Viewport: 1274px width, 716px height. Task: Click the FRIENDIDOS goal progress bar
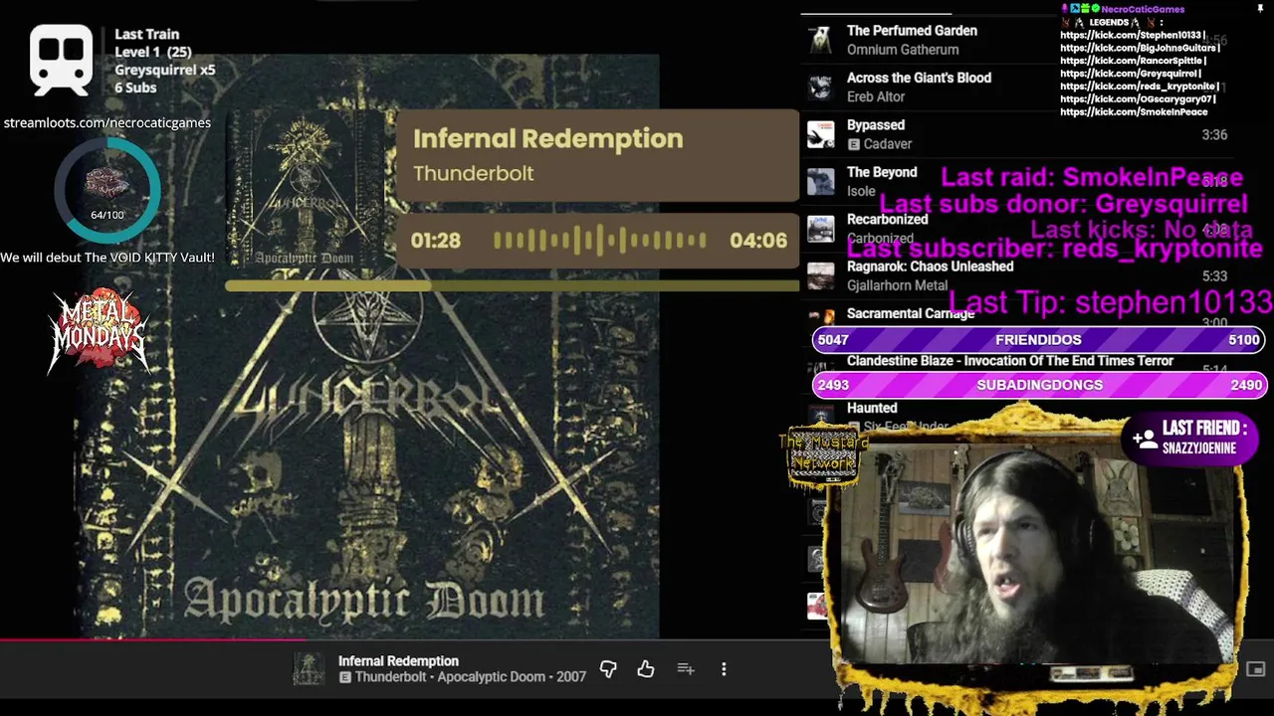pos(1038,340)
